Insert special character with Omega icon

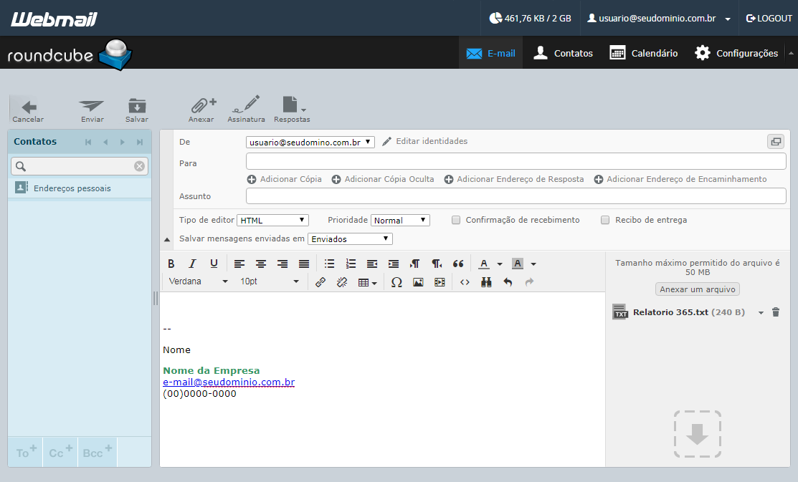point(396,282)
